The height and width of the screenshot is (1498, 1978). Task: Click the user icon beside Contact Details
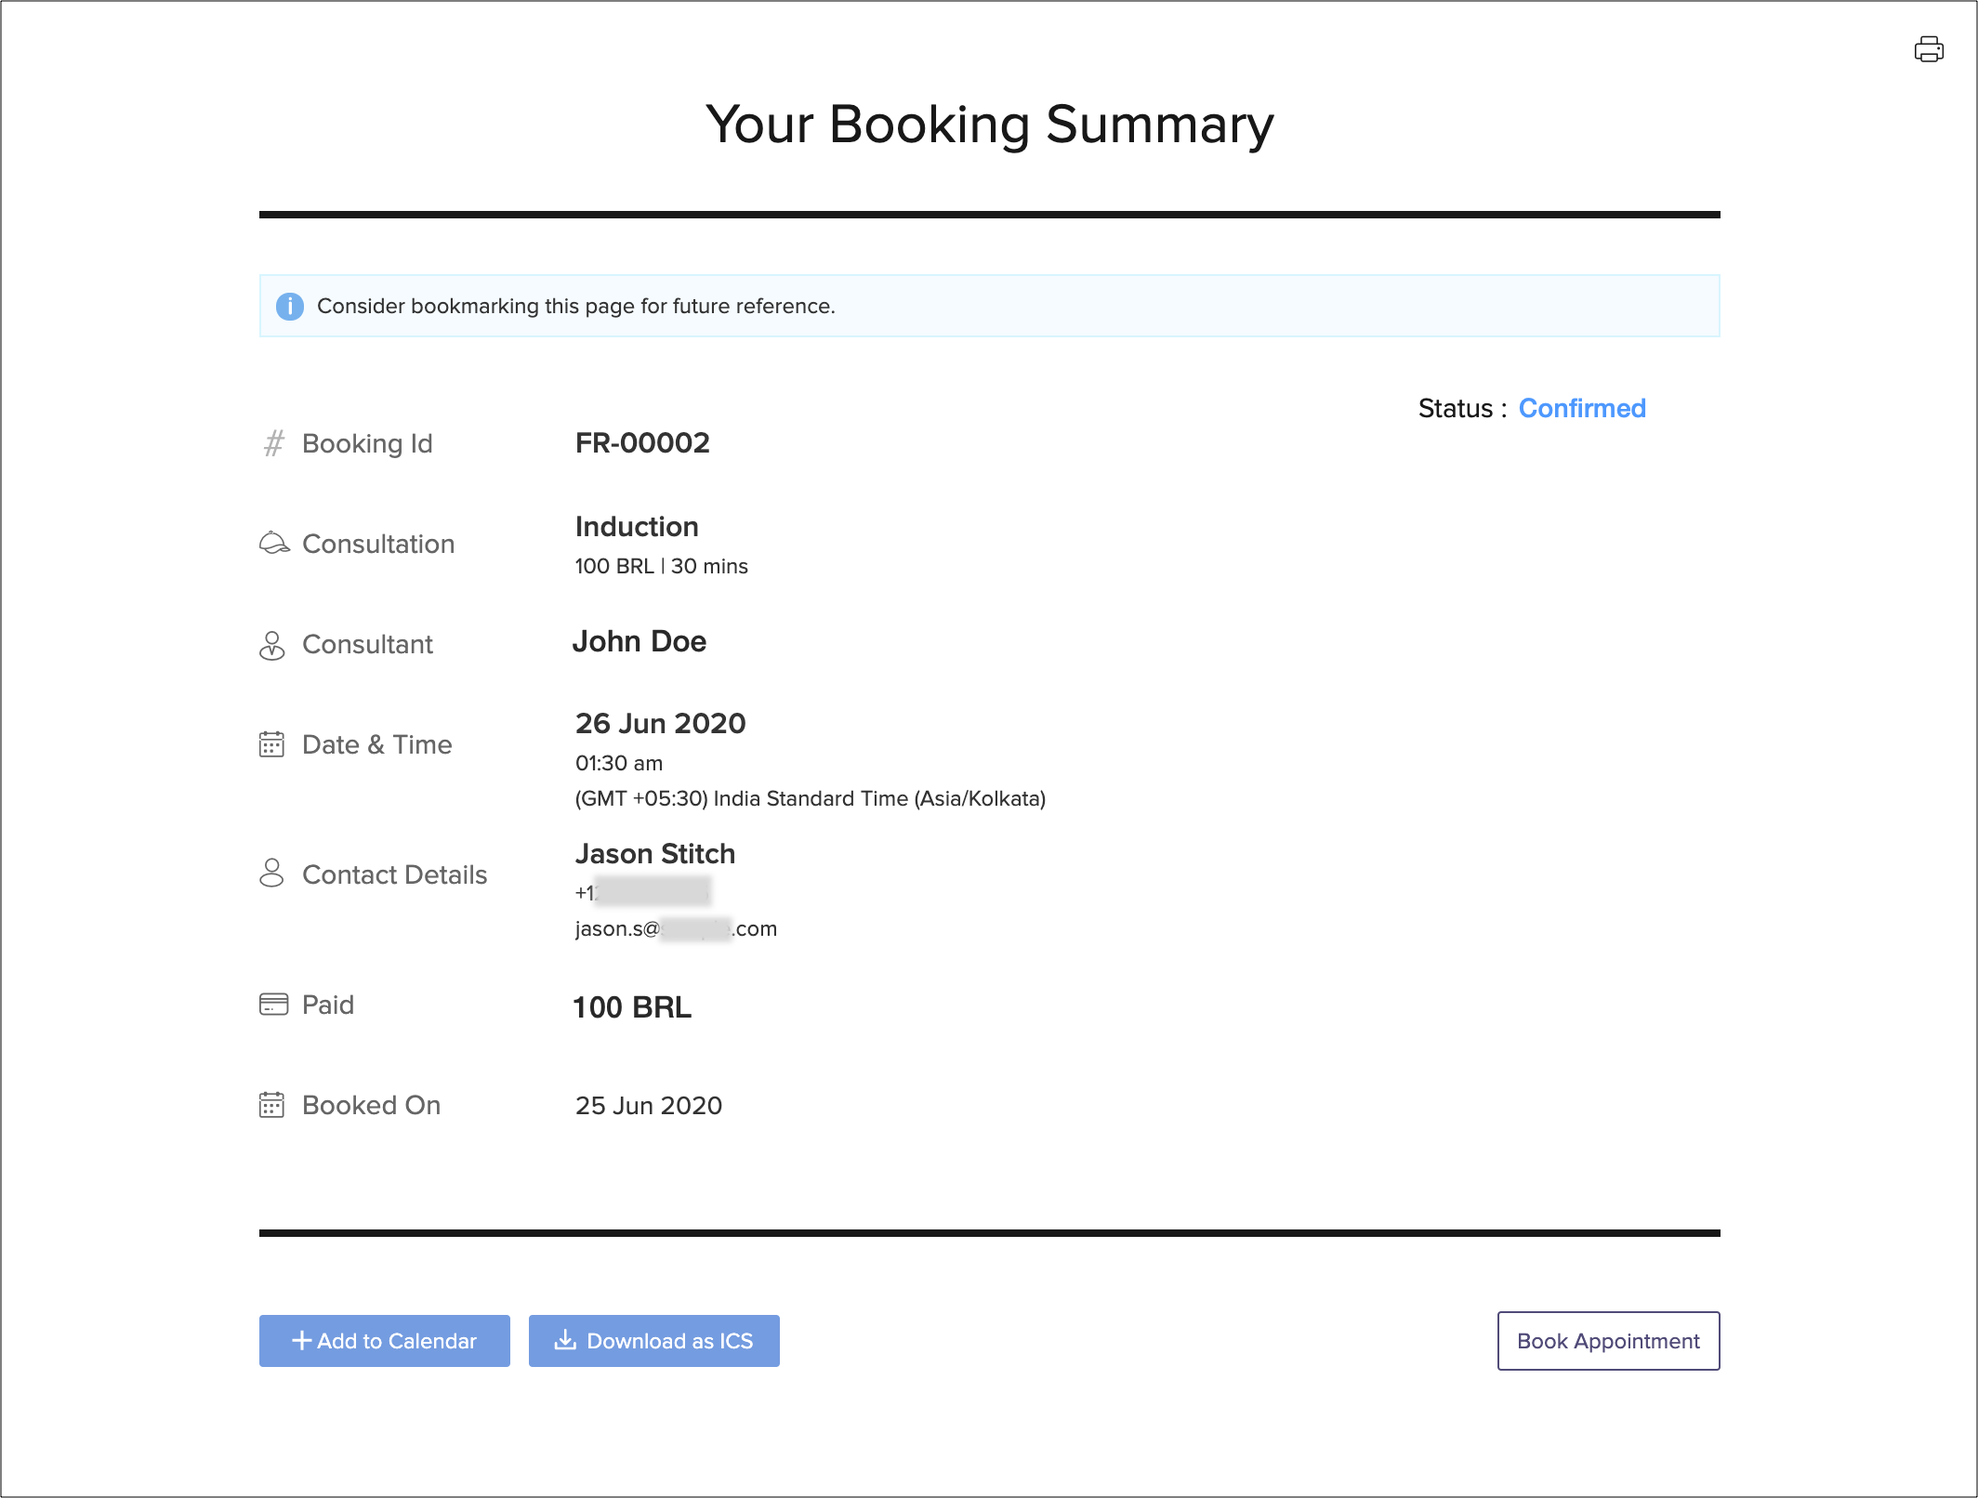coord(271,873)
